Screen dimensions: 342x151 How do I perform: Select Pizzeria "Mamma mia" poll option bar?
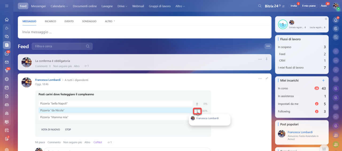tap(115, 117)
